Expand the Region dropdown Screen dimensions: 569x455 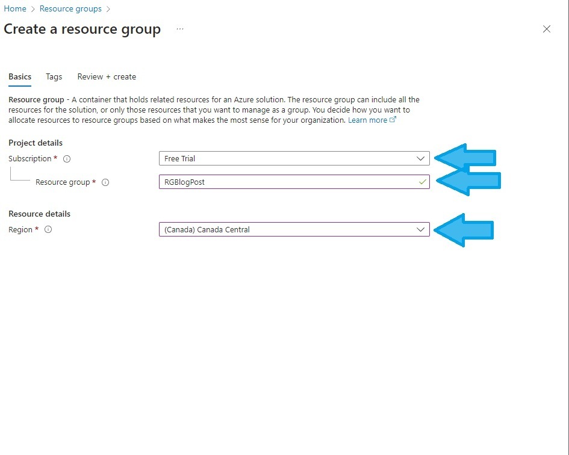(420, 229)
